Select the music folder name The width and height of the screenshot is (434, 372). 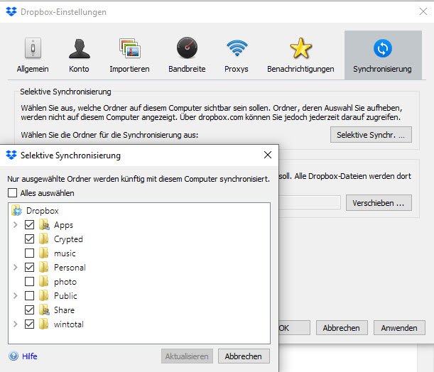point(65,253)
